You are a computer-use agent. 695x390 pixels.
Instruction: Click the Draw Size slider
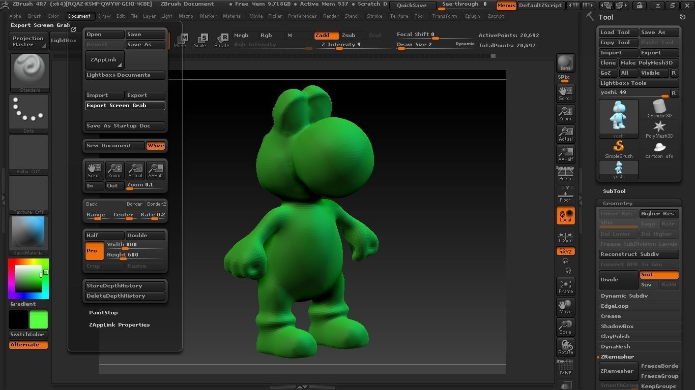436,45
